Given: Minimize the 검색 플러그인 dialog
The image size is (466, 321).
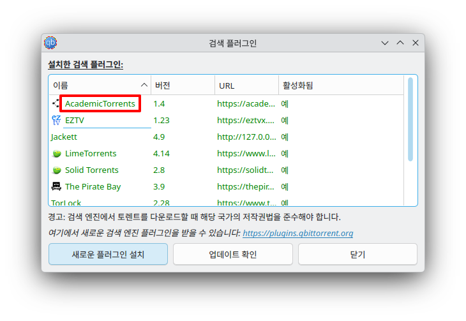Looking at the screenshot, I should click(385, 43).
